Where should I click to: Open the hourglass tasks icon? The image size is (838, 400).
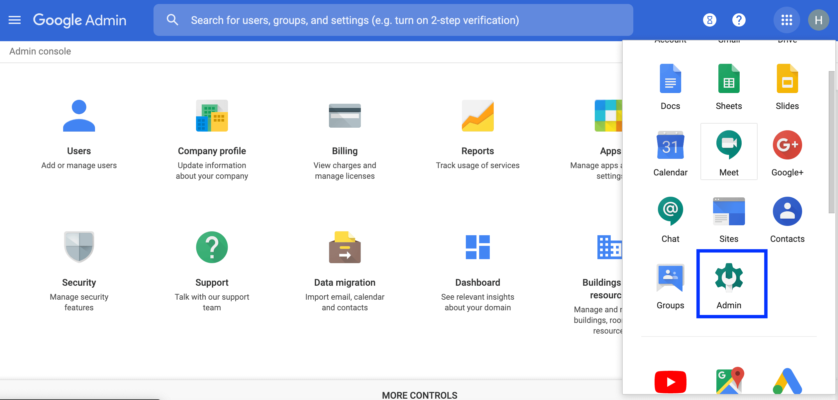pyautogui.click(x=709, y=20)
